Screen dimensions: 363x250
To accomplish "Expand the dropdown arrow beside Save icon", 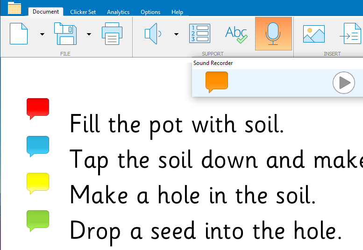I will coord(89,34).
